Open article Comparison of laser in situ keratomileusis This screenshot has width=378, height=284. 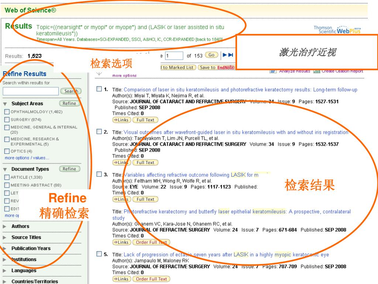[240, 89]
